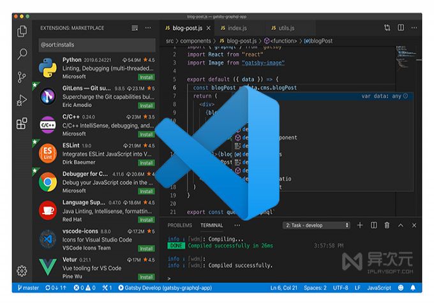The height and width of the screenshot is (306, 434).
Task: Split the editor right
Action: 401,27
